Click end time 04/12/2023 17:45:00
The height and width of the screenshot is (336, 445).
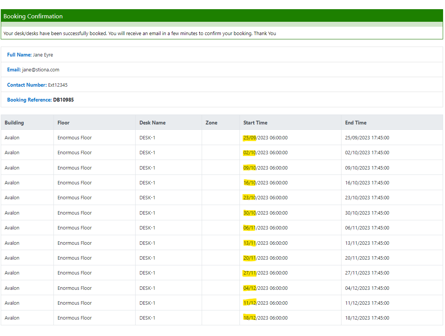click(367, 288)
